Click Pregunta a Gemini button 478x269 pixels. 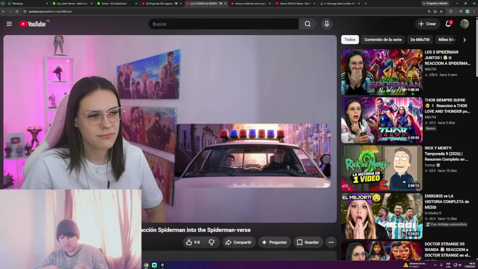click(x=435, y=3)
